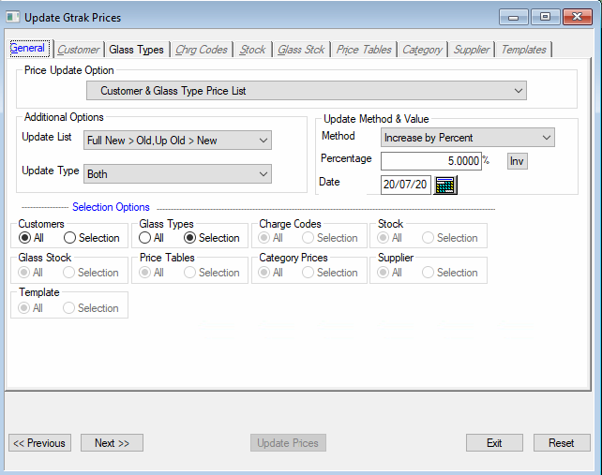602x475 pixels.
Task: Click into the Percentage value field
Action: pyautogui.click(x=430, y=161)
